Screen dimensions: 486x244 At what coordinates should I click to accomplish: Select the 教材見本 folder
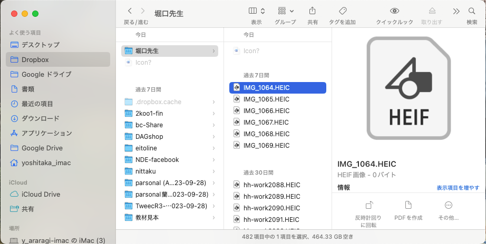coord(170,217)
